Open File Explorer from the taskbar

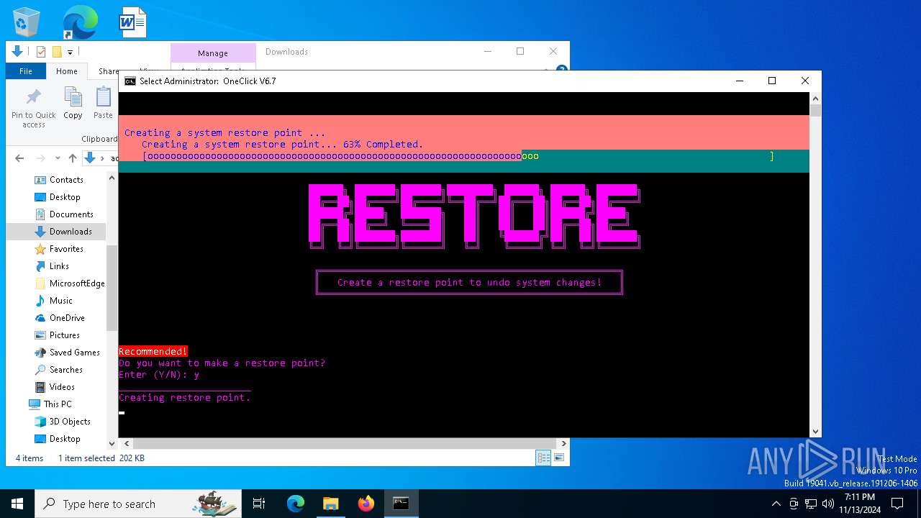click(330, 504)
